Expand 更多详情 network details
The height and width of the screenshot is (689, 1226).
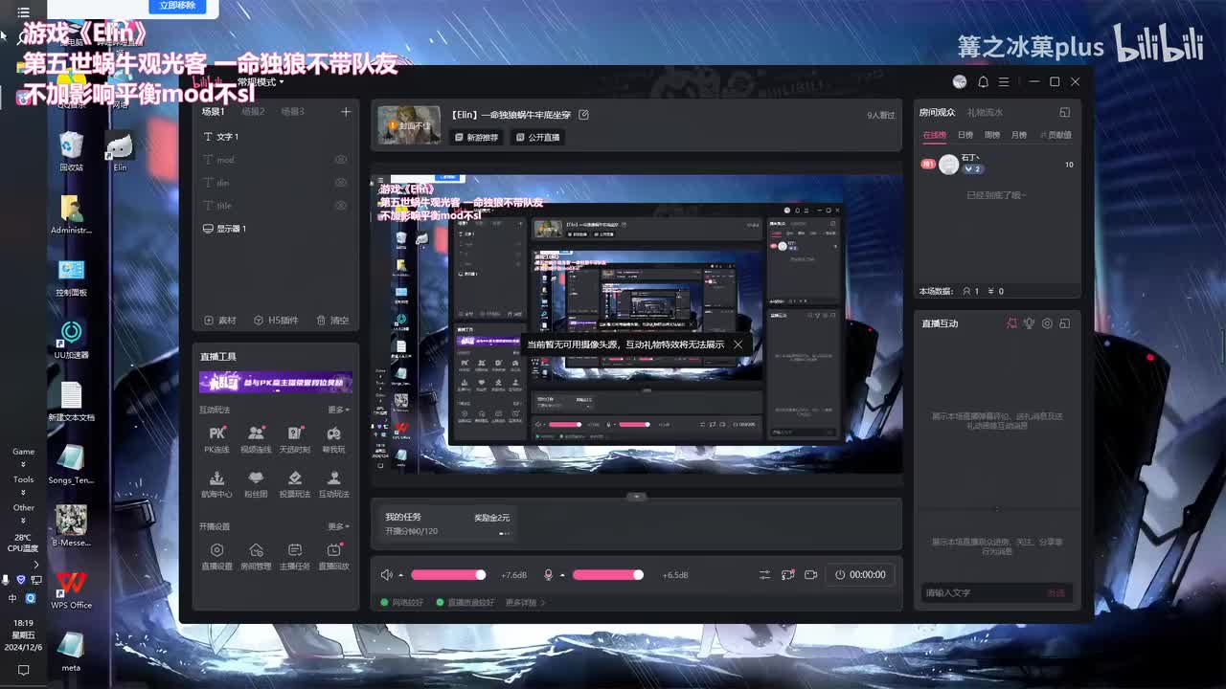click(x=525, y=603)
